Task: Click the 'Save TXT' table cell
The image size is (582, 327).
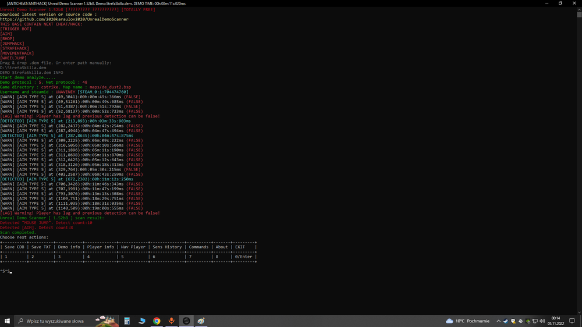Action: point(41,247)
